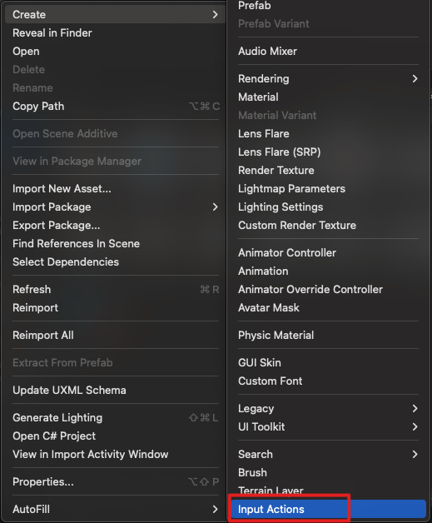Screen dimensions: 432x523
Task: Expand the Search submenu
Action: click(328, 454)
